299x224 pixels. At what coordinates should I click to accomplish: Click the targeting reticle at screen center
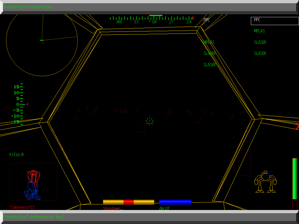pyautogui.click(x=149, y=121)
